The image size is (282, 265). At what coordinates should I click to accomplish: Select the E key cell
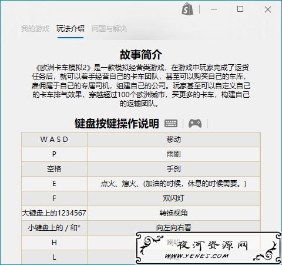pos(54,184)
